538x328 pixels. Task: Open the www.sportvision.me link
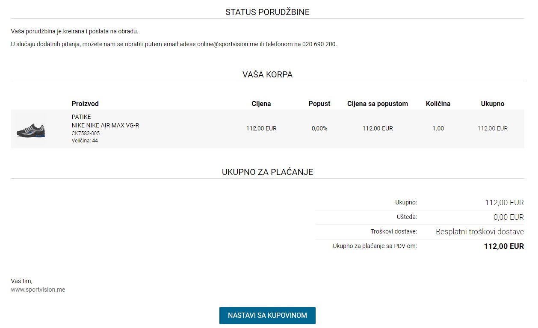(38, 290)
